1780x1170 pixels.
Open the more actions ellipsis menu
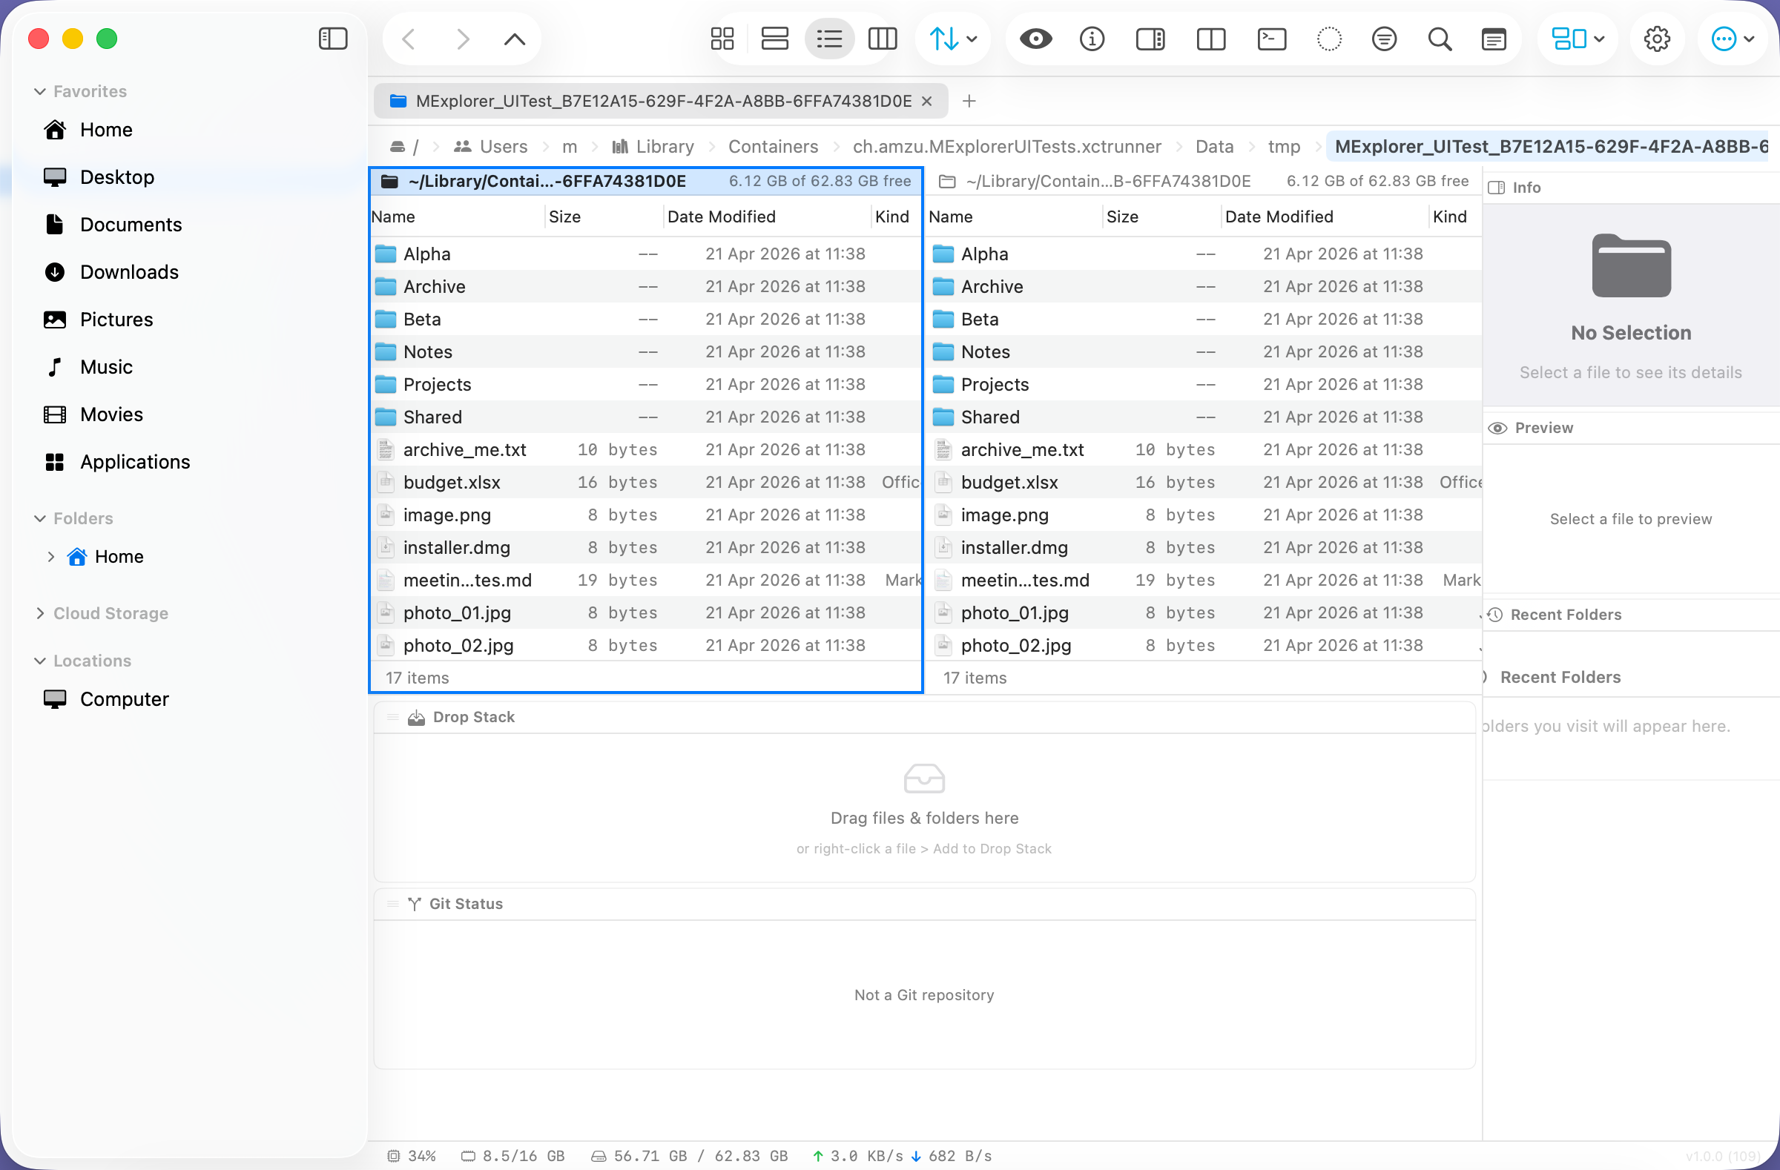pos(1732,38)
